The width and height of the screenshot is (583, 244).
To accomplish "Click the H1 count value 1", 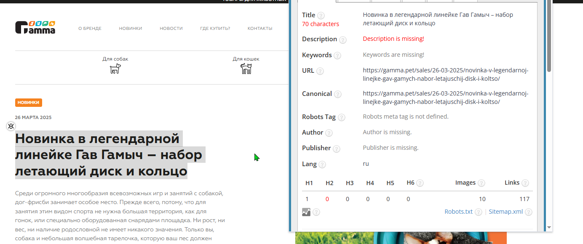I will [x=307, y=199].
